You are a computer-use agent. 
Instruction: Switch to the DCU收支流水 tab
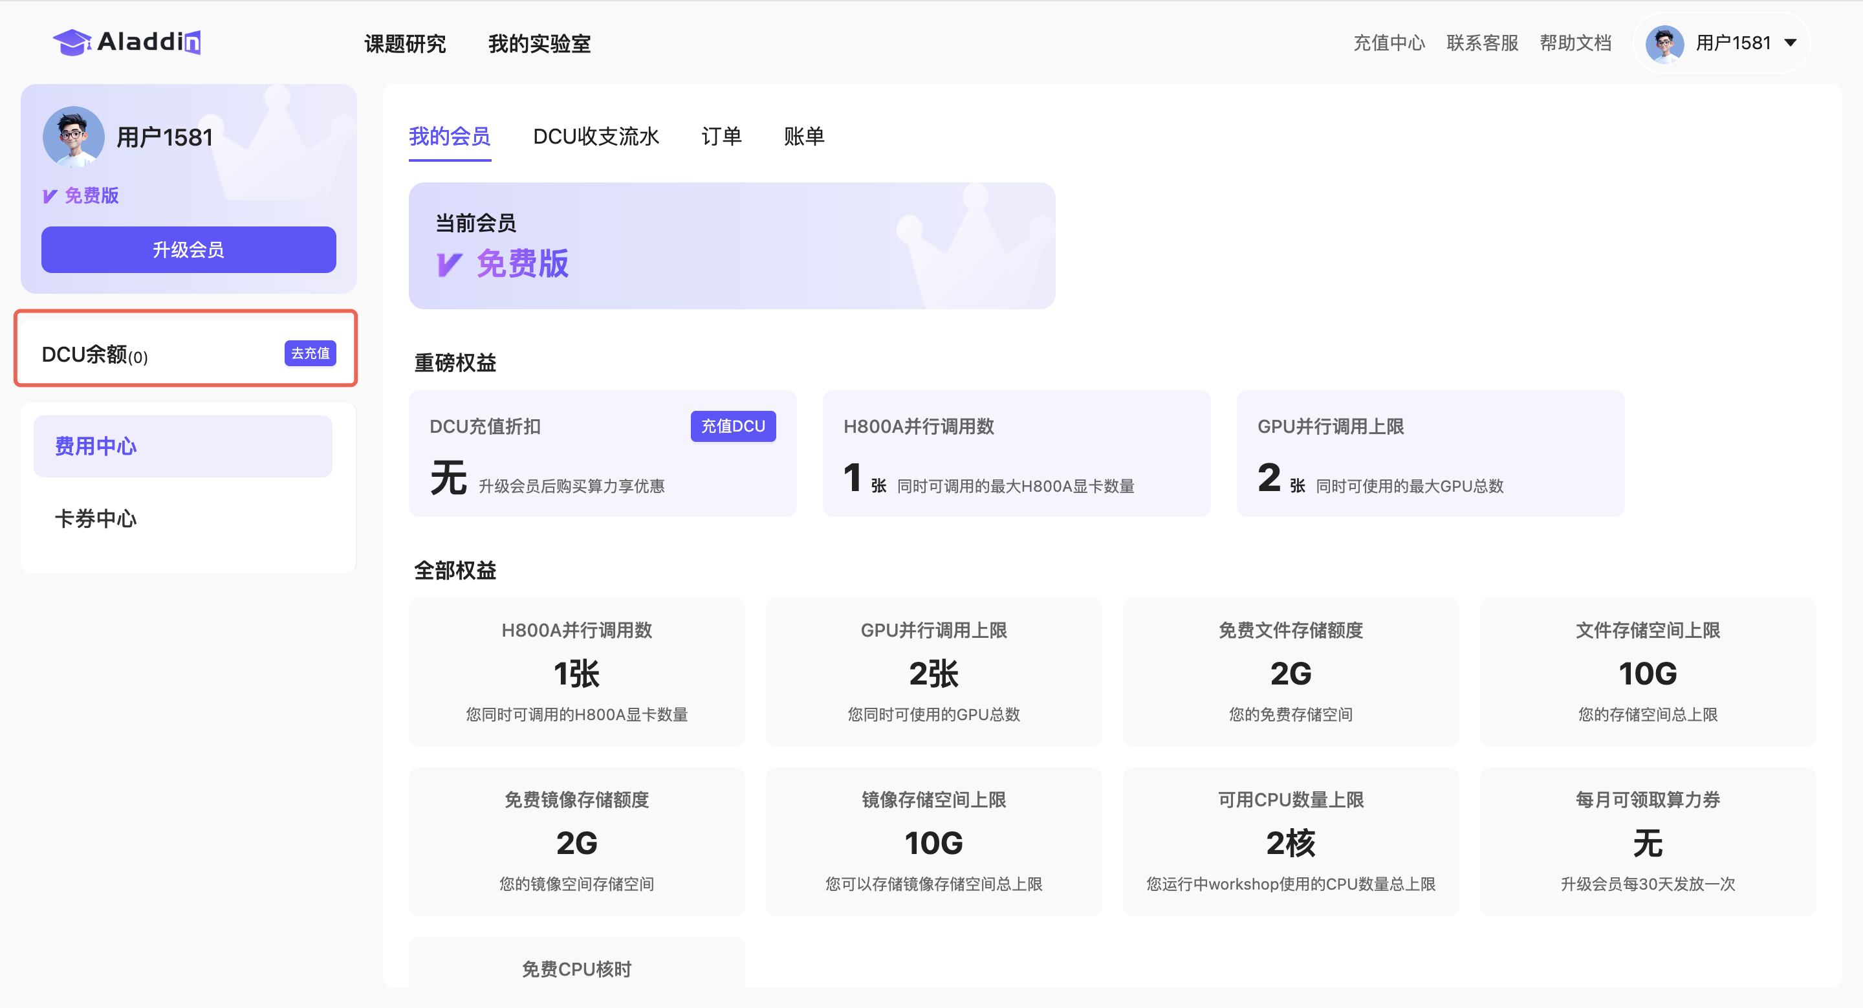[x=596, y=136]
